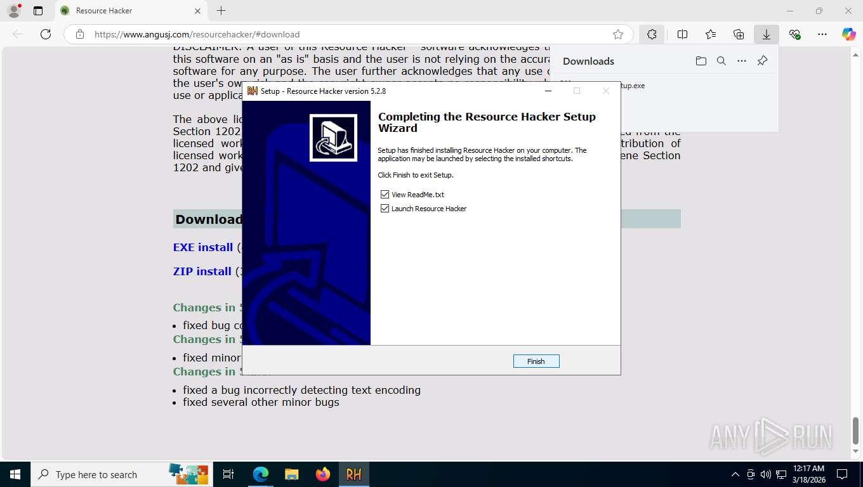863x487 pixels.
Task: Open Edge Settings and more menu
Action: click(x=822, y=34)
